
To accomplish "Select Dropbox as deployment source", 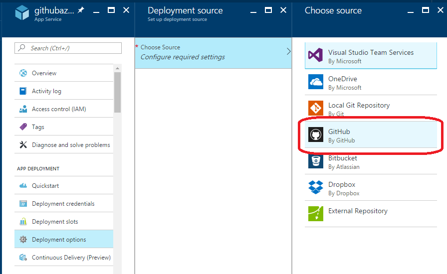I will 371,188.
